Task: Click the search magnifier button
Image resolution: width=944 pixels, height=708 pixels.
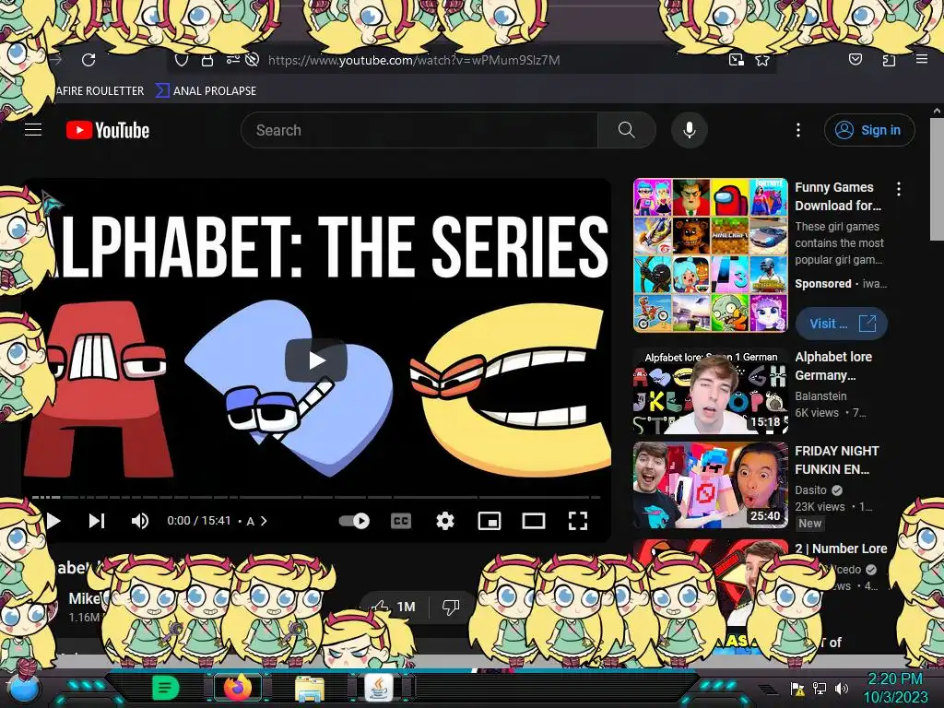Action: tap(626, 129)
